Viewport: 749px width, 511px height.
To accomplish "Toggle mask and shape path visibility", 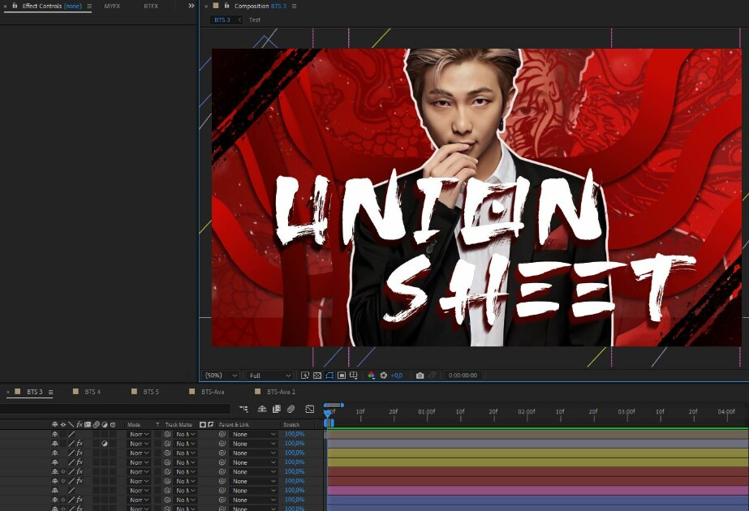I will pyautogui.click(x=329, y=376).
